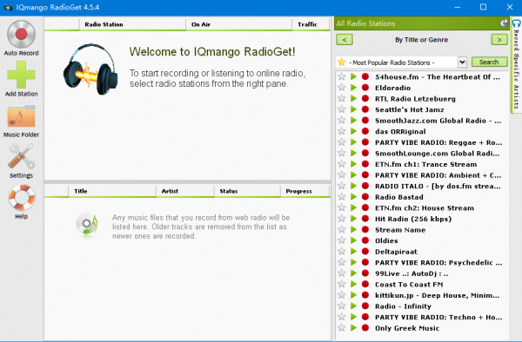
Task: Toggle star for Radio Bastad
Action: click(342, 197)
